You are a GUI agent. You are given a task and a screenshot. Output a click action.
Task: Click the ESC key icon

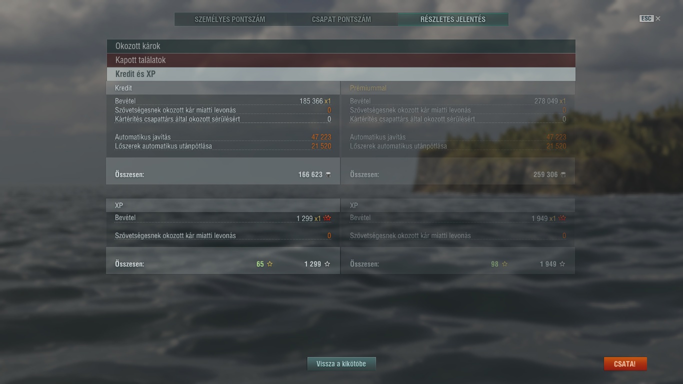point(646,18)
